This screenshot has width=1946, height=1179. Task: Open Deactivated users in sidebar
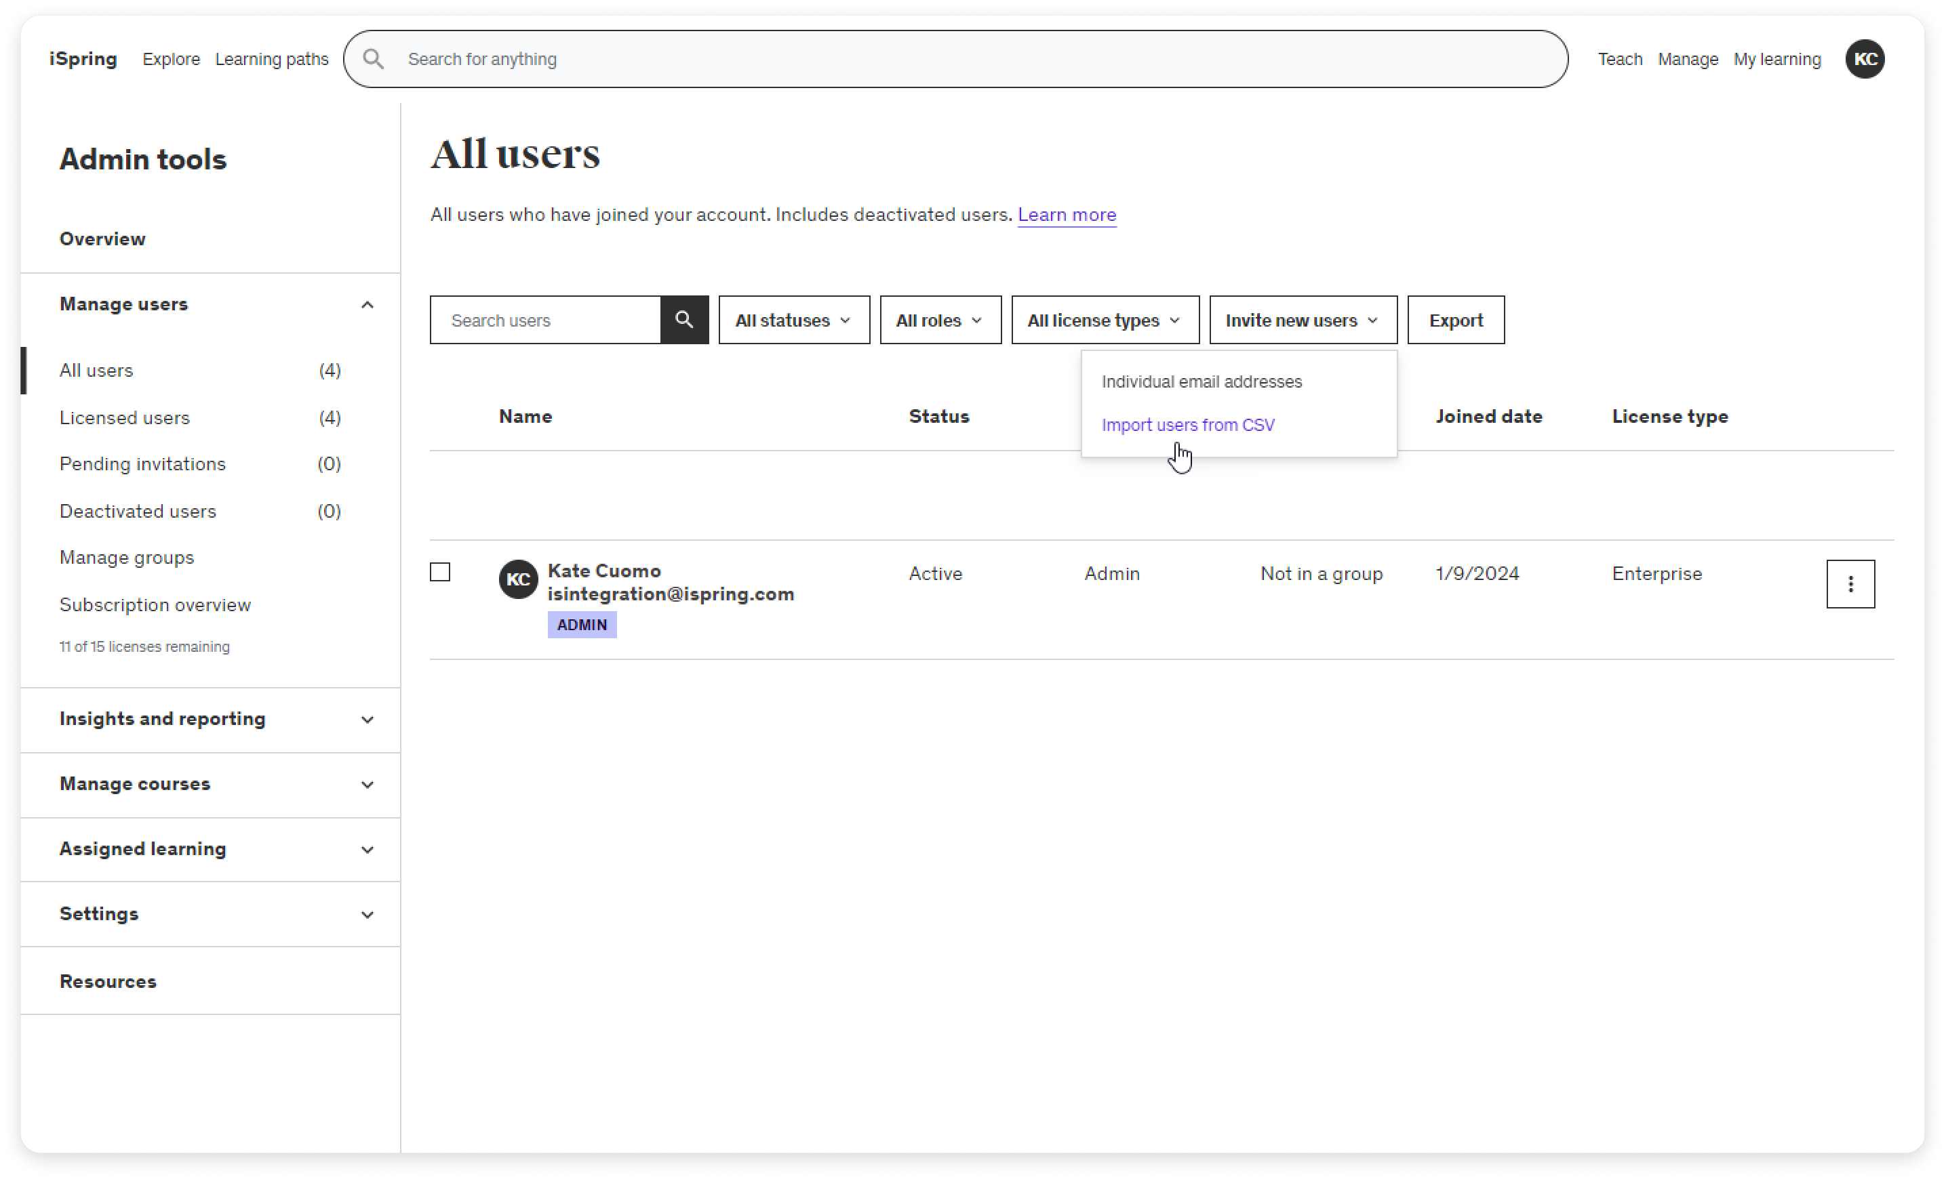(138, 511)
